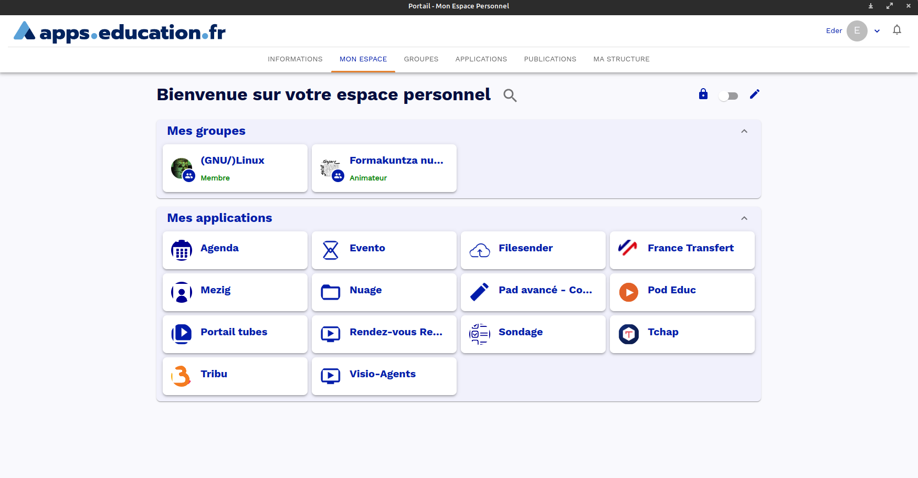Go to the PUBLICATIONS tab

pos(550,59)
